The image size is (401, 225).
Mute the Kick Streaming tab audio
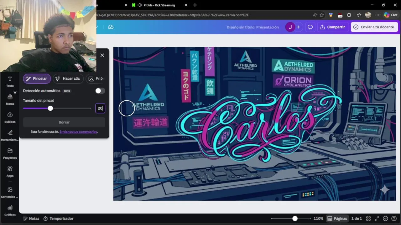point(140,5)
